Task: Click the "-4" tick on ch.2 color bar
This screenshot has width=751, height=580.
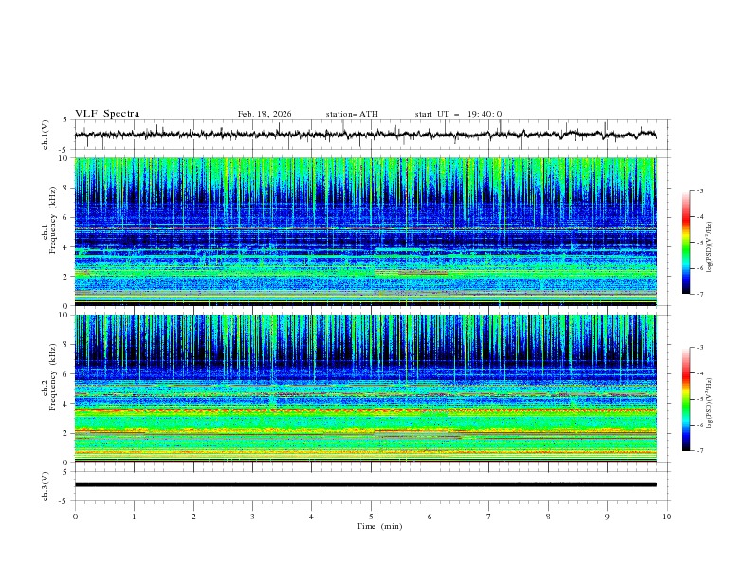Action: 699,373
